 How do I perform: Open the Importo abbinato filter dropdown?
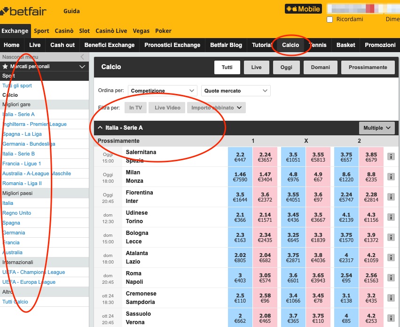click(216, 108)
